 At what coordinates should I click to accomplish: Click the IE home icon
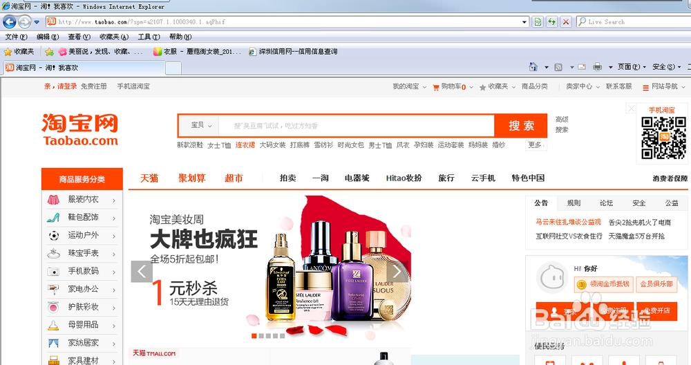click(533, 67)
